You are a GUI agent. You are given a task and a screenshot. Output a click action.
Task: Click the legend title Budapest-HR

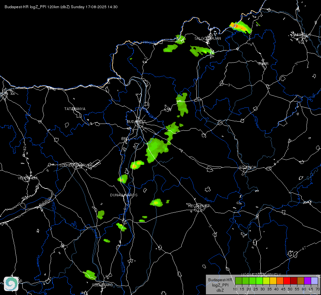(x=220, y=280)
